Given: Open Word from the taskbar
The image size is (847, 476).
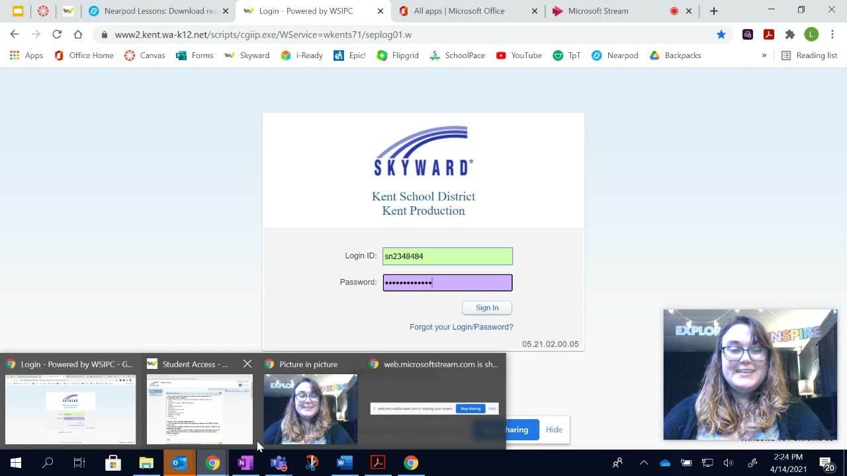Looking at the screenshot, I should click(x=345, y=463).
